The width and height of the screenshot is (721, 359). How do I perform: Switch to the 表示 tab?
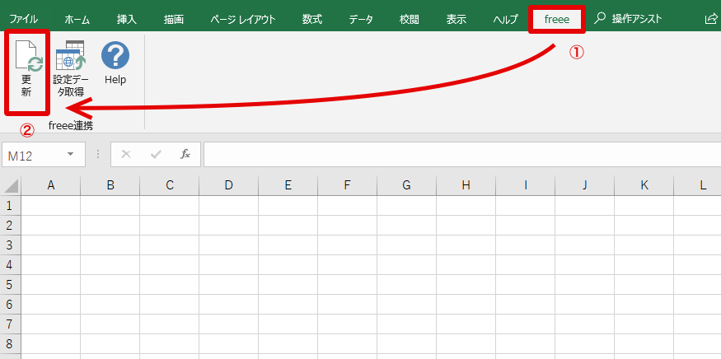pyautogui.click(x=456, y=19)
